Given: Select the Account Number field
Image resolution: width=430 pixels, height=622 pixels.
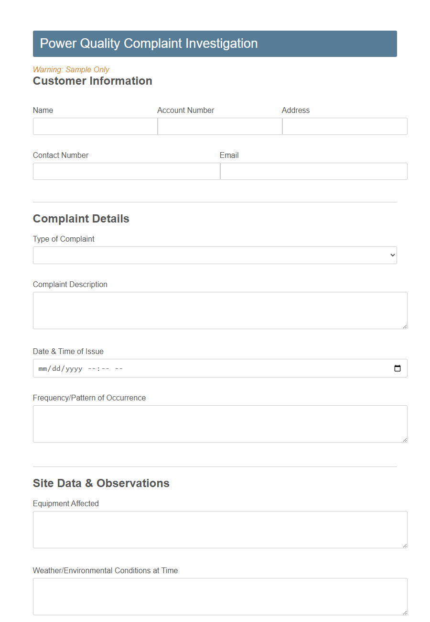Looking at the screenshot, I should 219,126.
